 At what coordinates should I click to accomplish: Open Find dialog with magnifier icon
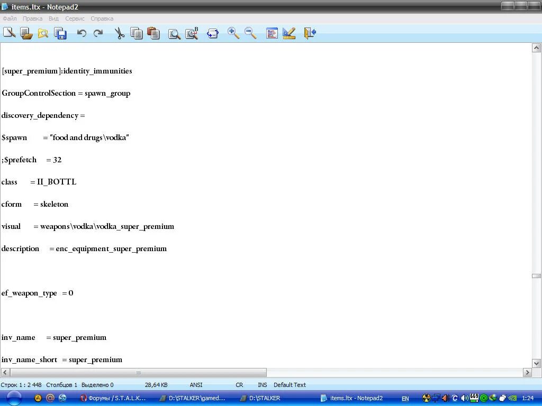[x=174, y=33]
